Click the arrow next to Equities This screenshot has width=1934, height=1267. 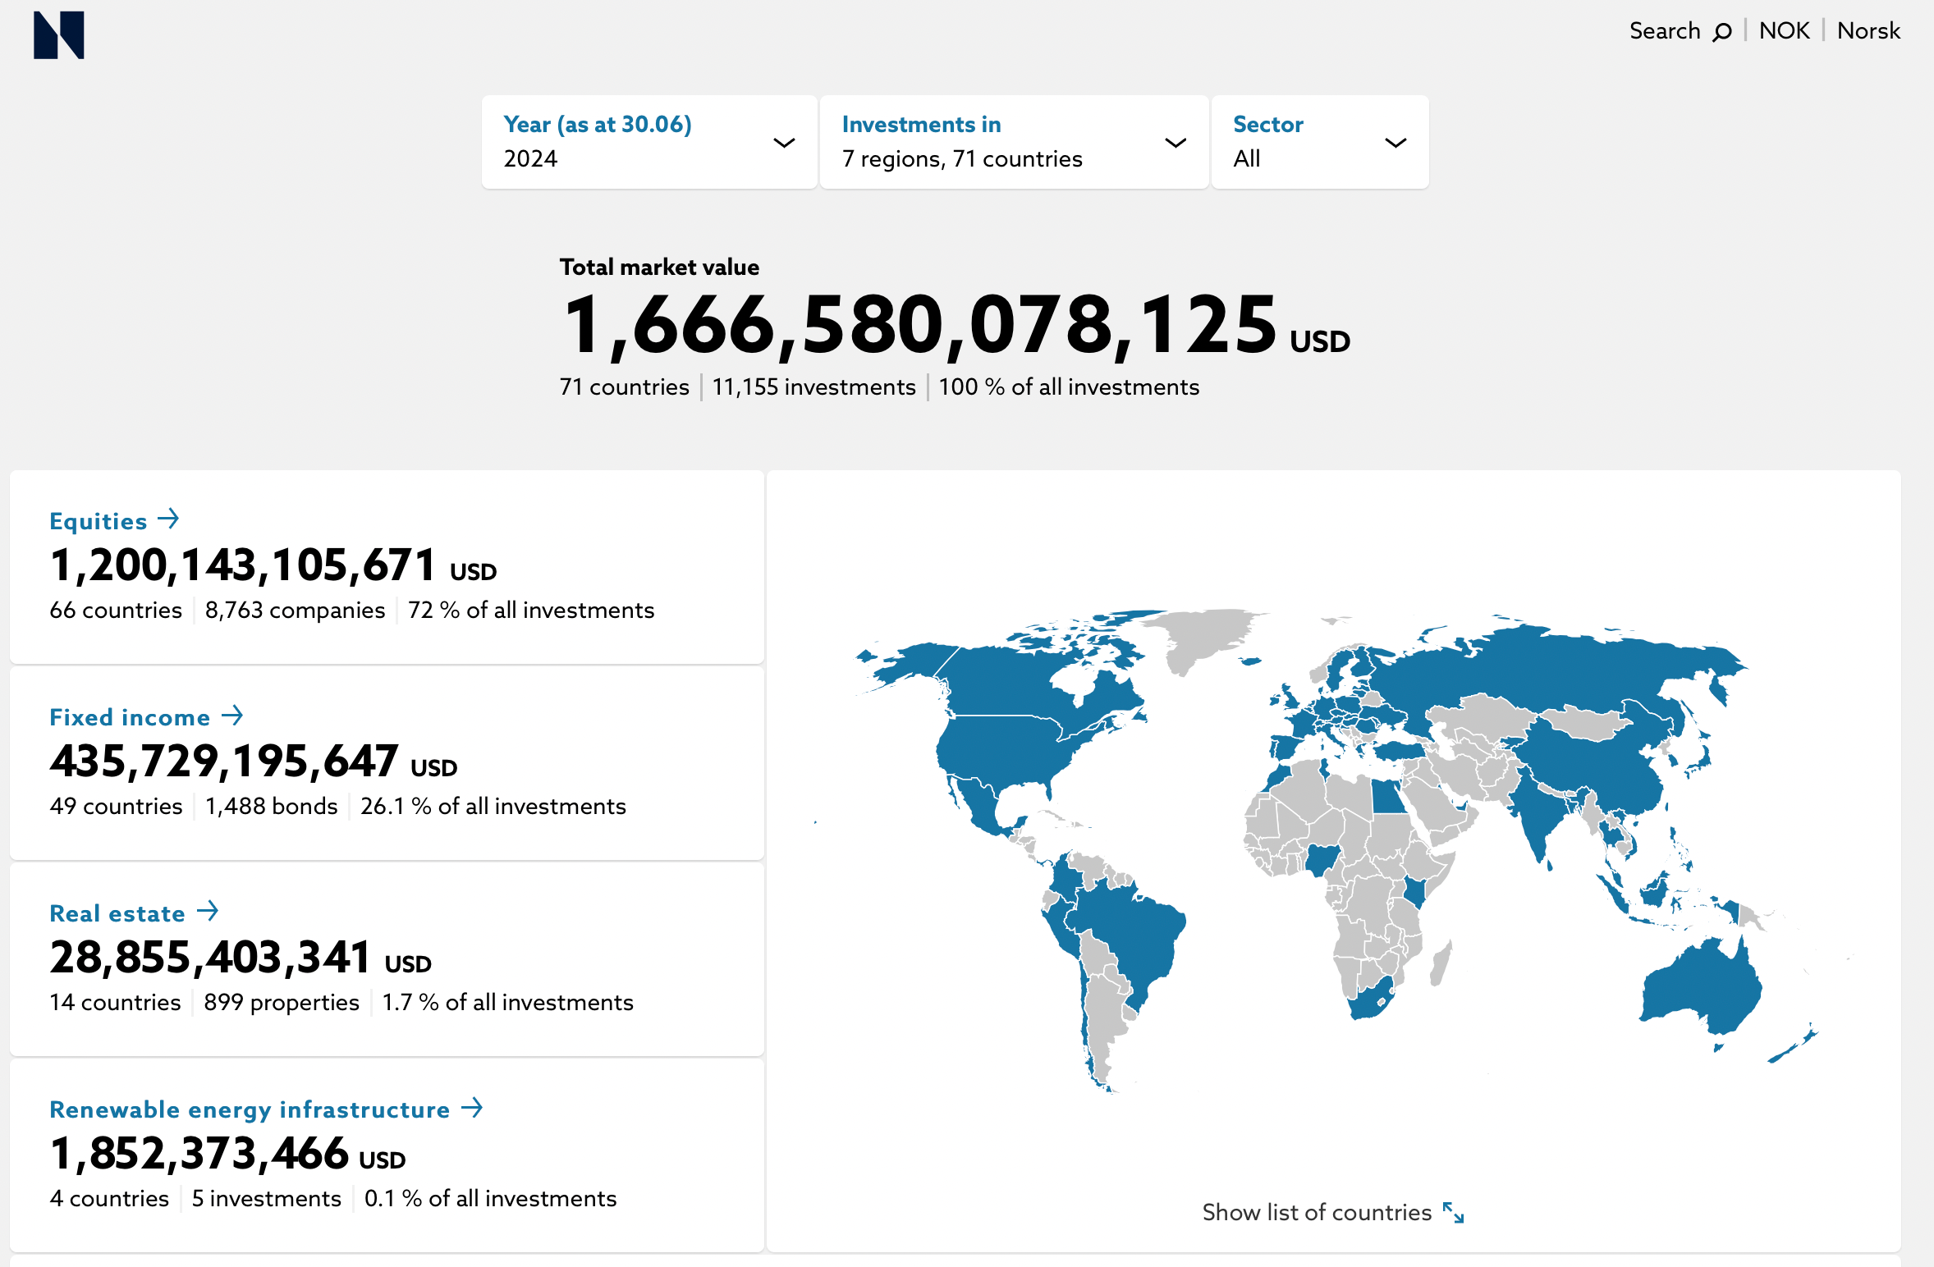(168, 519)
